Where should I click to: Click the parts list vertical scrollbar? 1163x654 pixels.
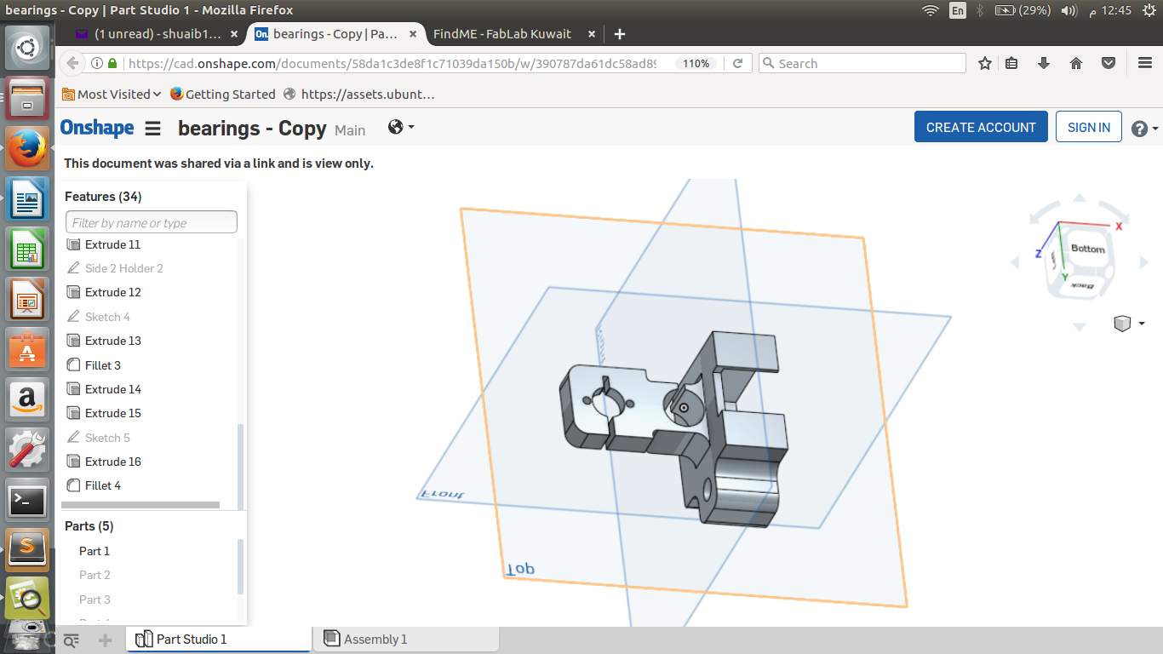tap(240, 566)
